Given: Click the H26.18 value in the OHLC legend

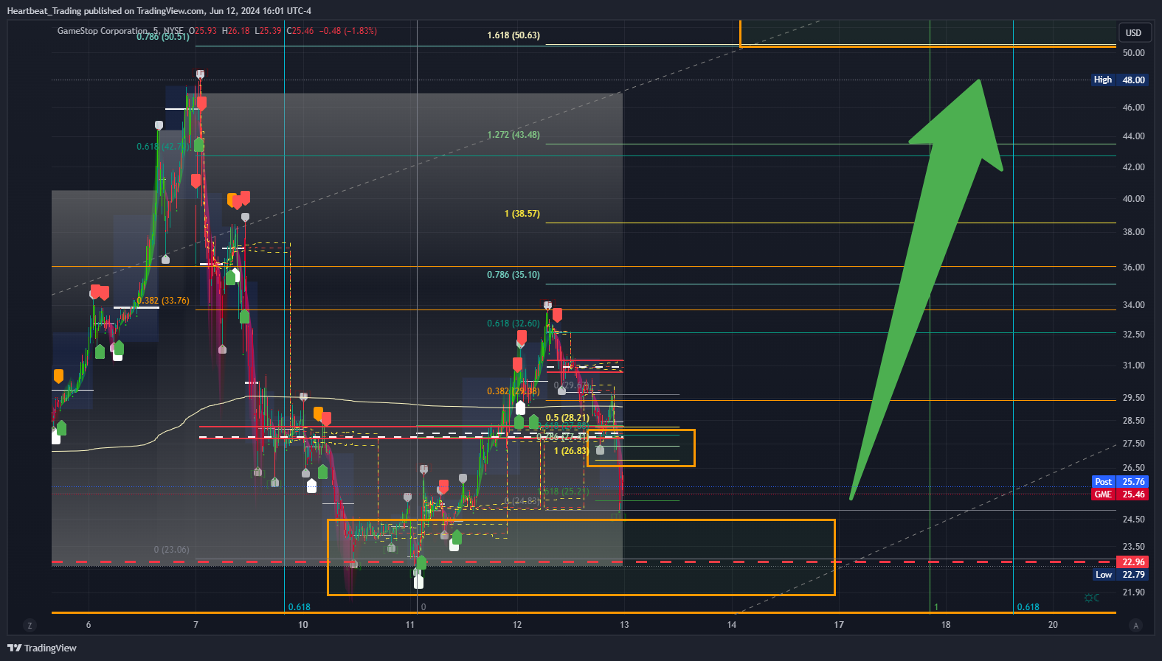Looking at the screenshot, I should (235, 31).
